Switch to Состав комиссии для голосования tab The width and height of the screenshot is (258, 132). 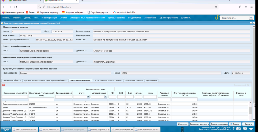pyautogui.click(x=107, y=80)
